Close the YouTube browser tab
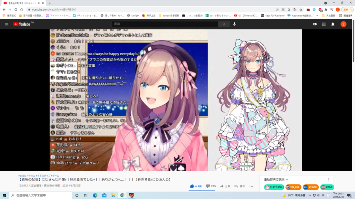Screen dimensions: 355x199 pyautogui.click(x=43, y=3)
